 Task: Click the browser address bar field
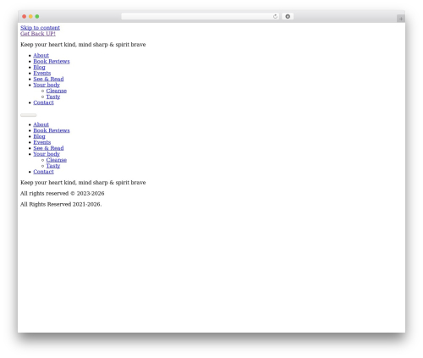coord(201,16)
